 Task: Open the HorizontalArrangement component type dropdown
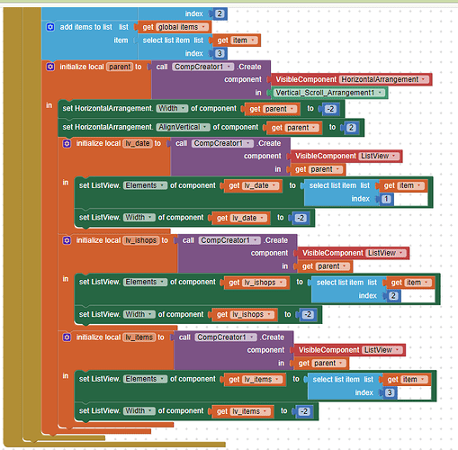[384, 79]
